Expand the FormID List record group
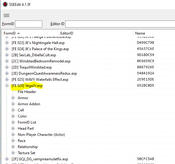 pyautogui.click(x=13, y=122)
